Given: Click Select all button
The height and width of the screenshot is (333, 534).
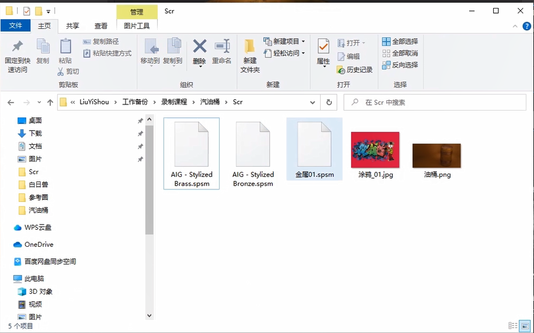Looking at the screenshot, I should pos(400,41).
